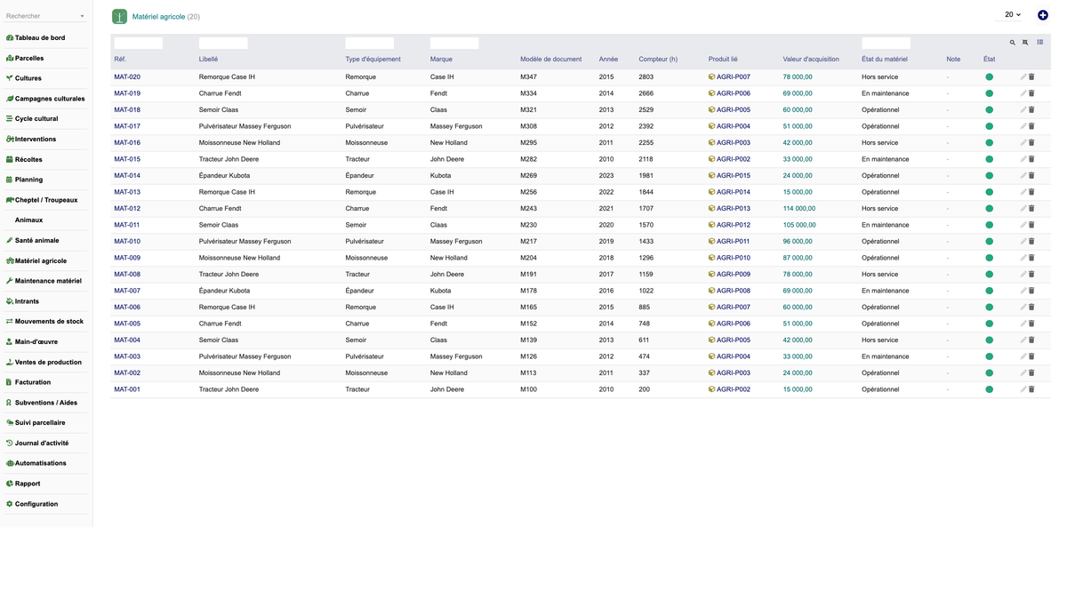The width and height of the screenshot is (1067, 600).
Task: Click the Tableau de bord sidebar icon
Action: (10, 38)
